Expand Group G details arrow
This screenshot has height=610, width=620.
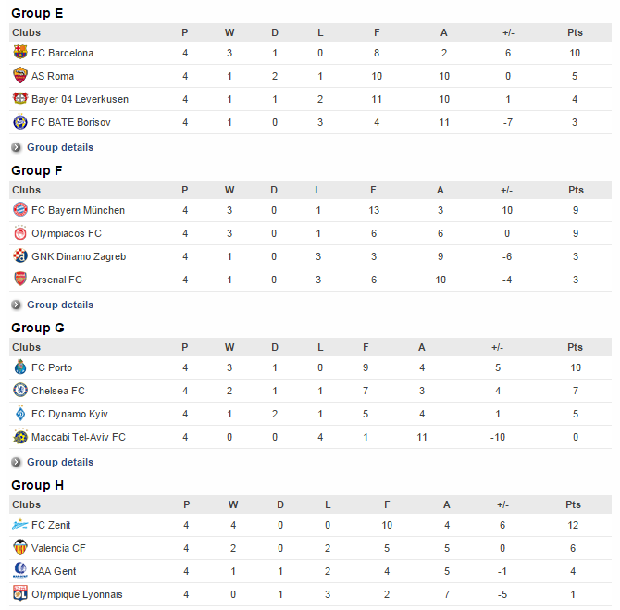pyautogui.click(x=17, y=463)
